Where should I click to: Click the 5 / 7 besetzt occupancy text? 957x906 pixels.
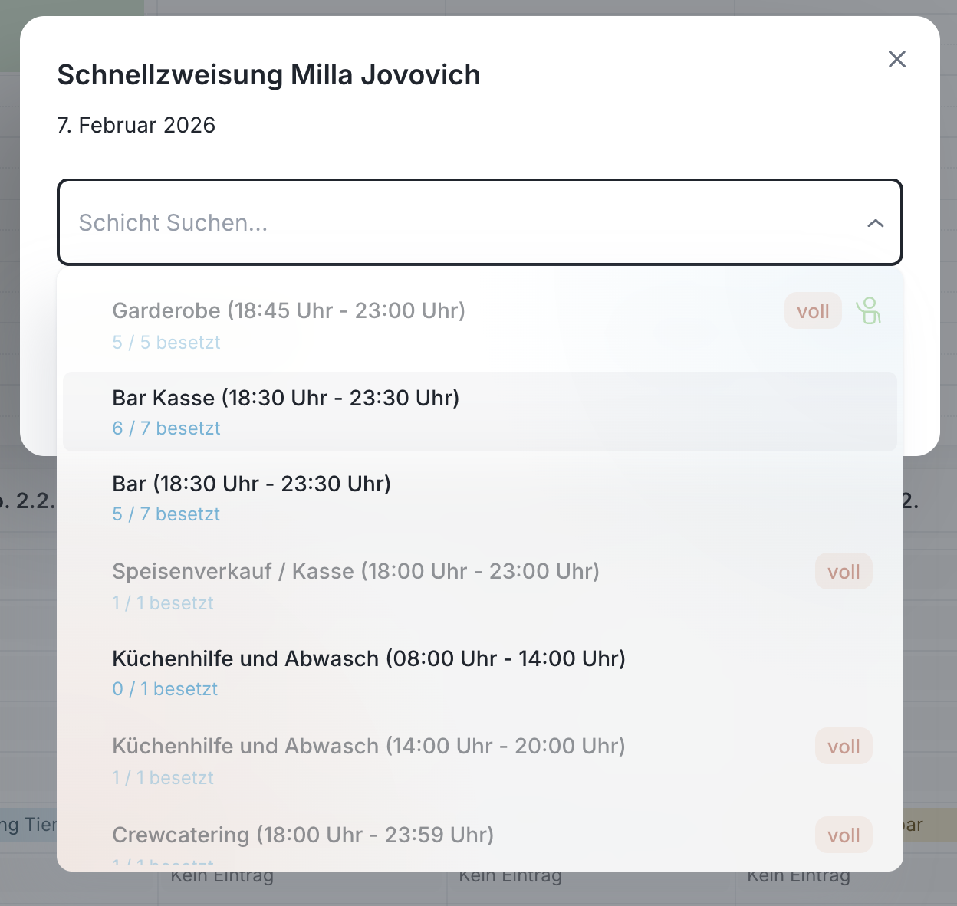click(166, 514)
